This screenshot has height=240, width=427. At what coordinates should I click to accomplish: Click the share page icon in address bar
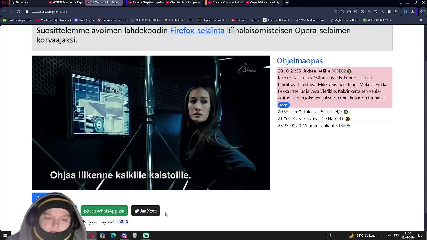pos(342,12)
